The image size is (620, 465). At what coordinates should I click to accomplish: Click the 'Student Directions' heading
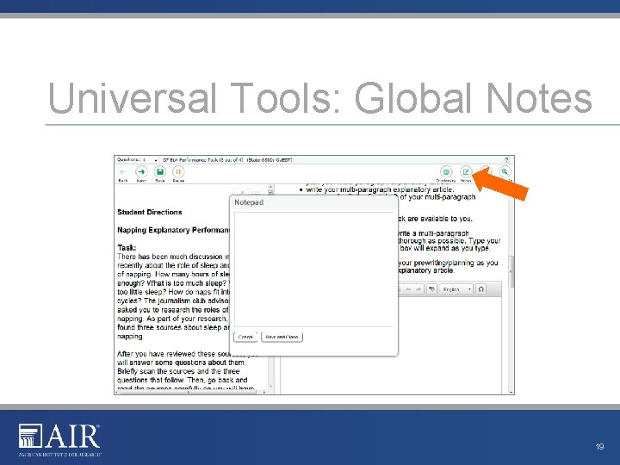[150, 212]
